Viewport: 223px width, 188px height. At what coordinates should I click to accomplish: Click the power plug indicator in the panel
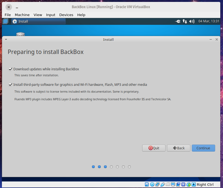178,21
